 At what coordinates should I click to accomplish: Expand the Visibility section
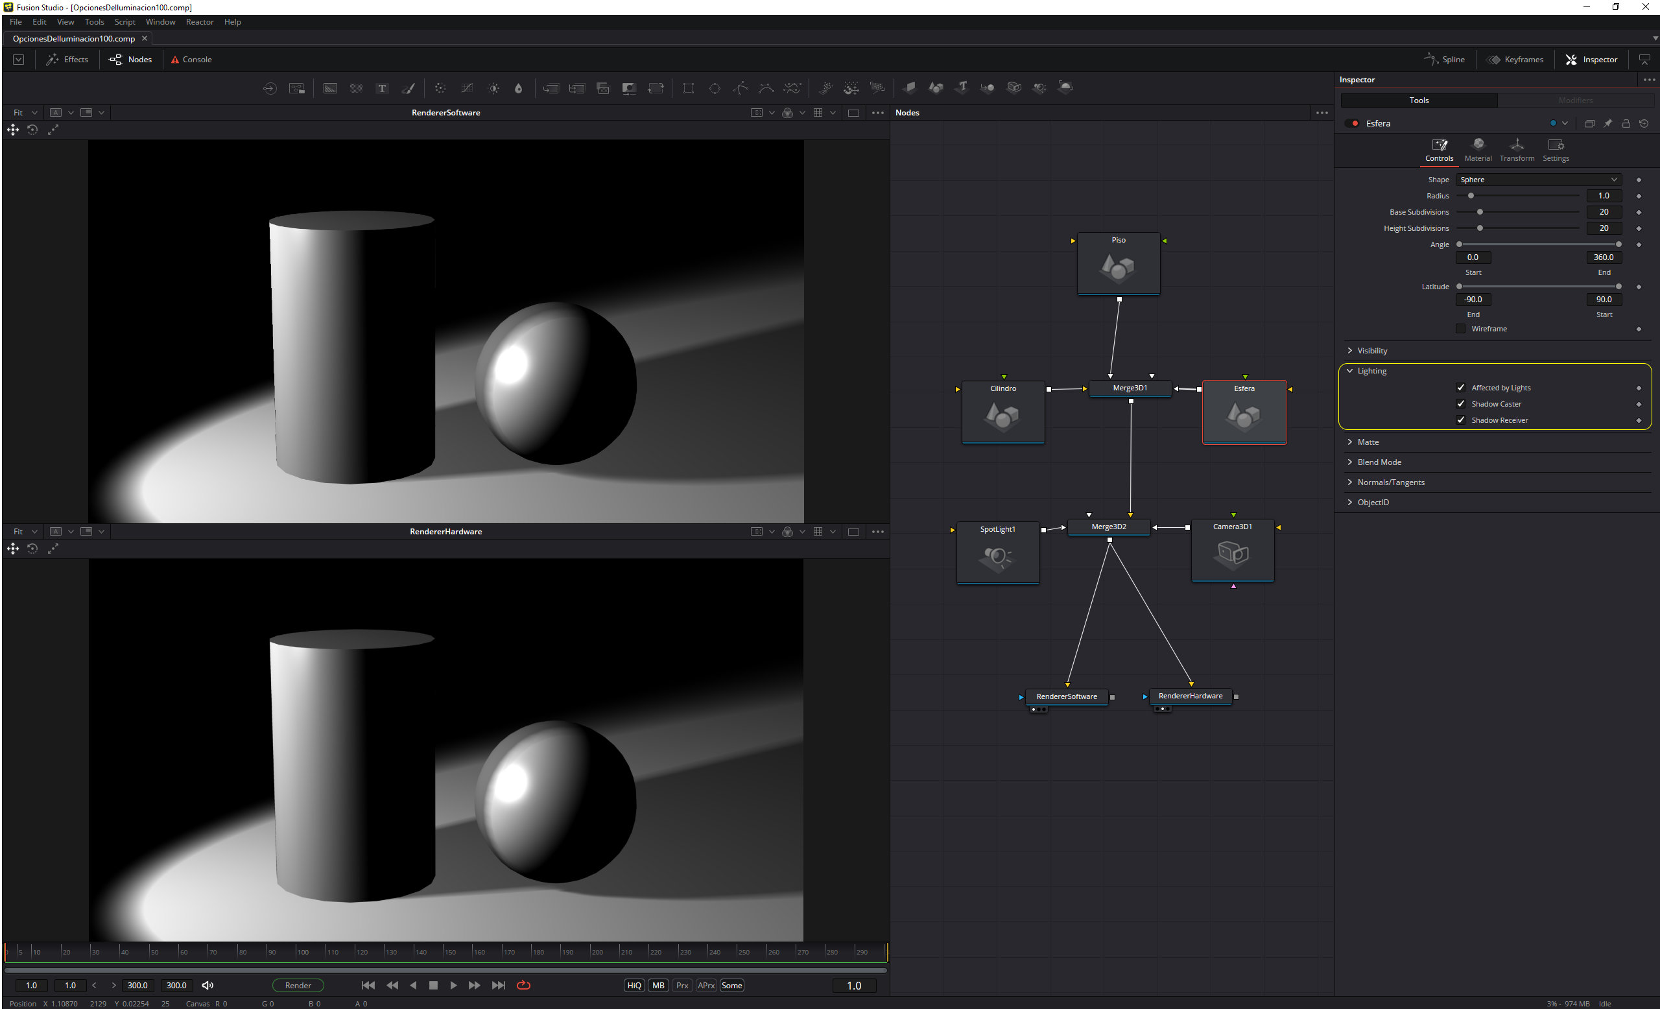point(1371,351)
